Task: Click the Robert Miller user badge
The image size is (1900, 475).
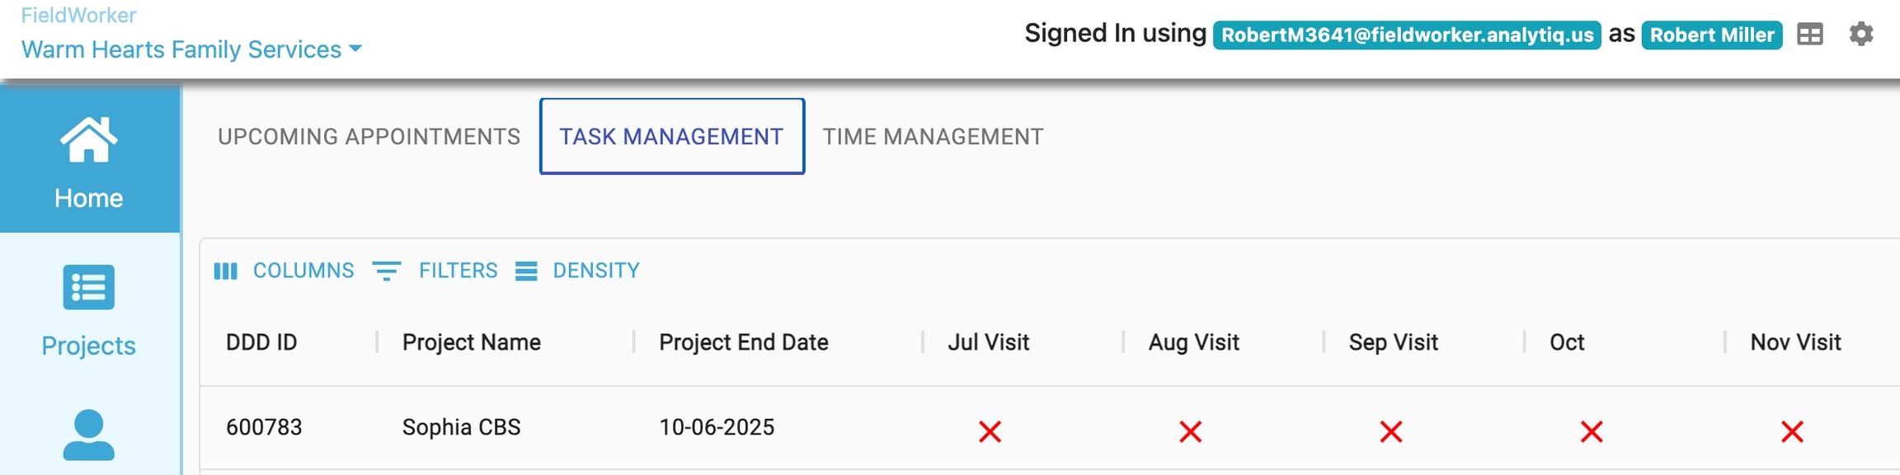Action: click(1712, 35)
